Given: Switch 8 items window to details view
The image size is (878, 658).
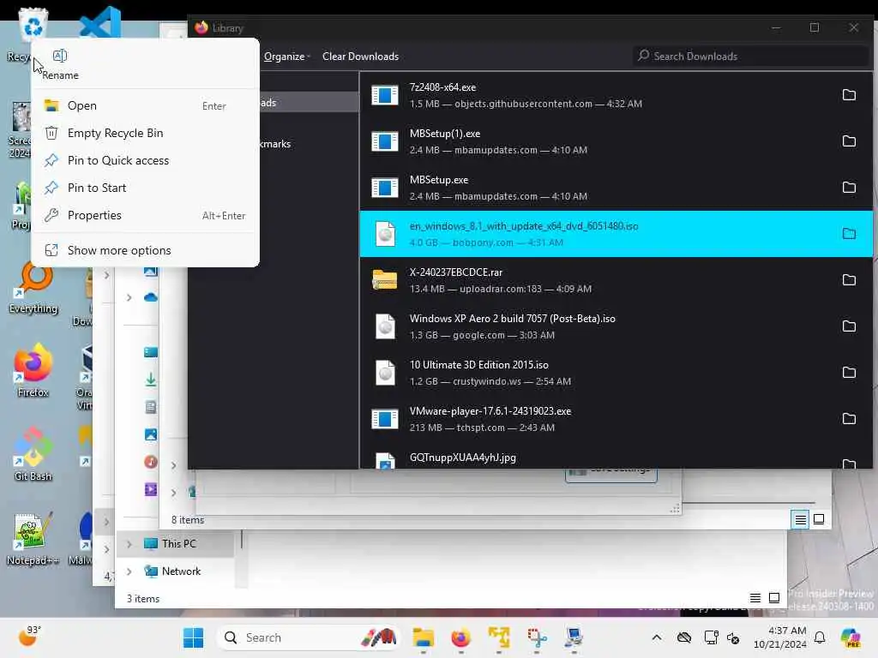Looking at the screenshot, I should [800, 520].
